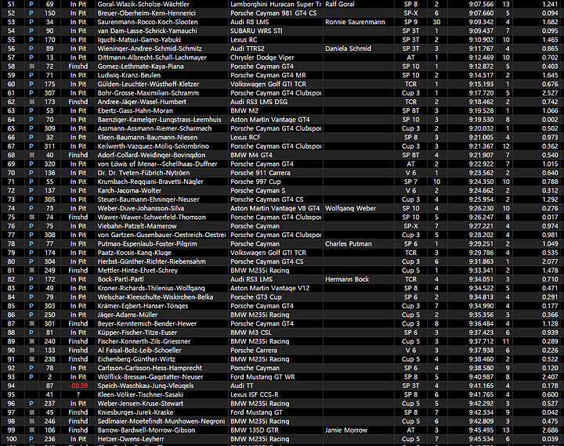This screenshot has height=446, width=564.
Task: Click the checkered flag icon for car 240
Action: coord(31,341)
